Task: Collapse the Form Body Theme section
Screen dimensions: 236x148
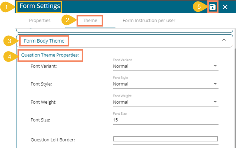Action: pyautogui.click(x=224, y=40)
